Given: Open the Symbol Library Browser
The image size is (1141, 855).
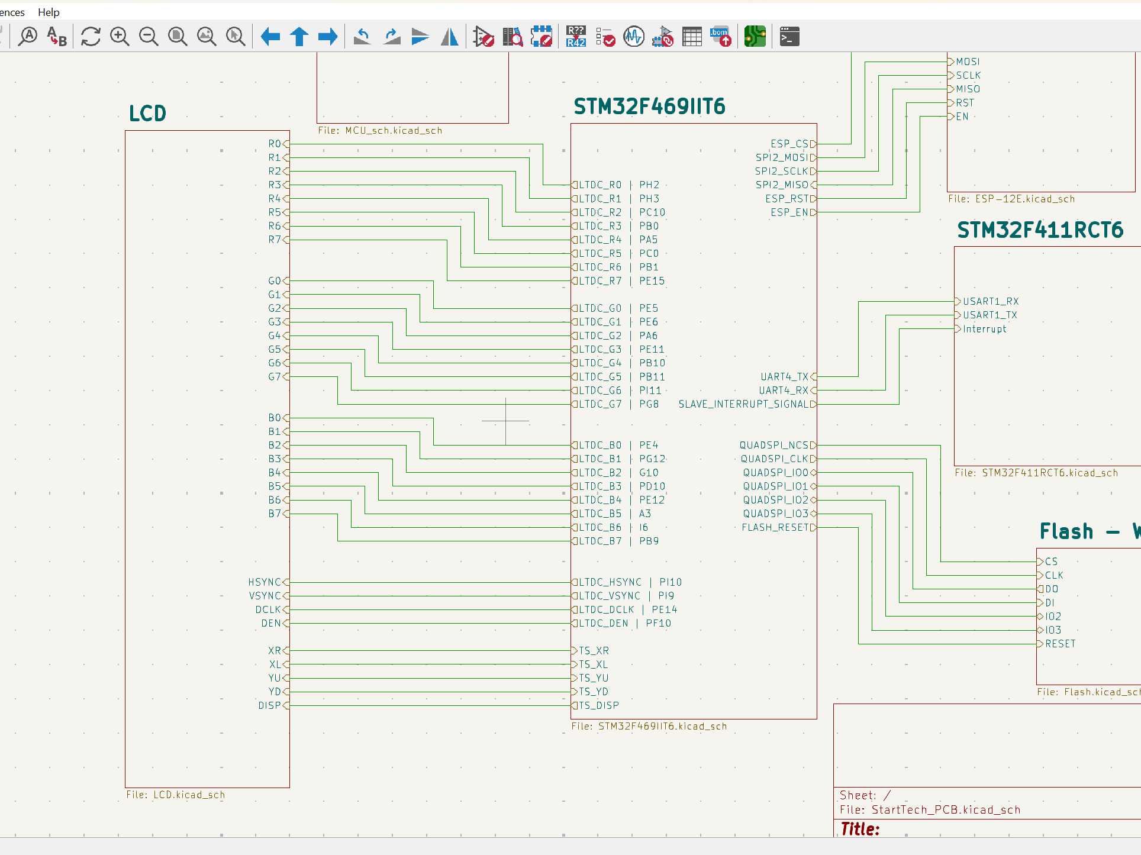Looking at the screenshot, I should coord(513,37).
